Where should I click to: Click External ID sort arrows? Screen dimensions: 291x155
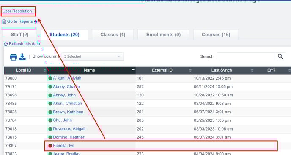coord(190,70)
